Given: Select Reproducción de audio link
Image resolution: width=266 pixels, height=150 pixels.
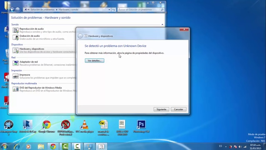Looking at the screenshot, I should (32, 29).
